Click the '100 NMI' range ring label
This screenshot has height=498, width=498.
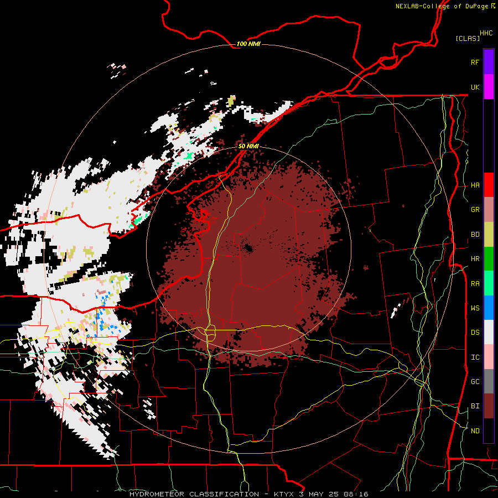(248, 44)
